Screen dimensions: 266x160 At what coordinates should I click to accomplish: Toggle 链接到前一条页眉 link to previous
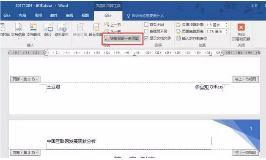pos(123,38)
